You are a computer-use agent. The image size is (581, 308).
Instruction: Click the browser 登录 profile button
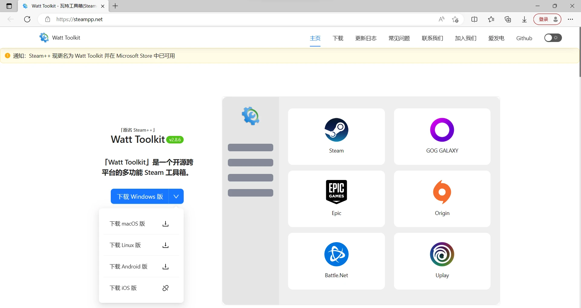[547, 19]
